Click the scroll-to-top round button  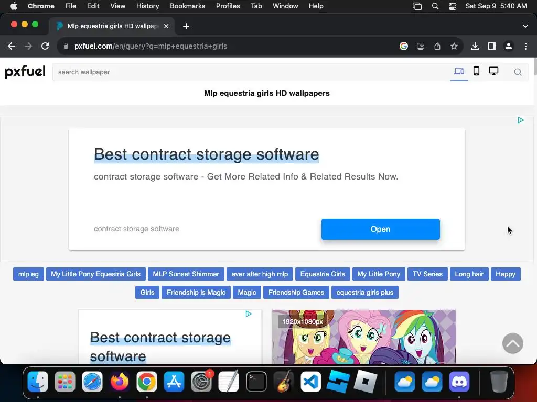tap(513, 343)
